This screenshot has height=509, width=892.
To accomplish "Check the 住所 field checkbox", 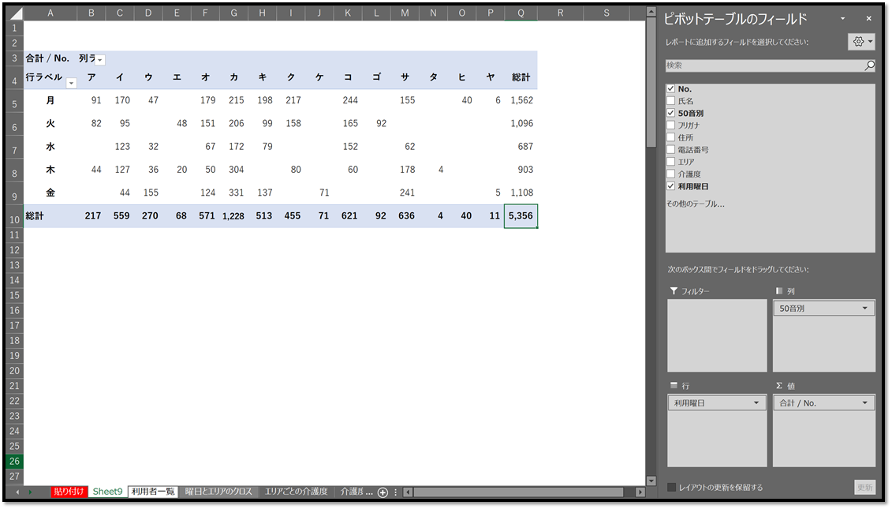I will tap(670, 137).
